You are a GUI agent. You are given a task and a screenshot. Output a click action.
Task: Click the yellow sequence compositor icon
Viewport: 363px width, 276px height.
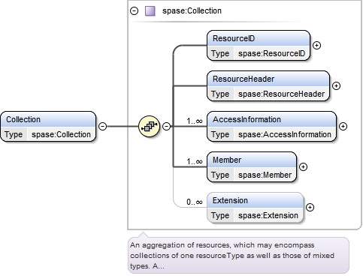[x=150, y=127]
